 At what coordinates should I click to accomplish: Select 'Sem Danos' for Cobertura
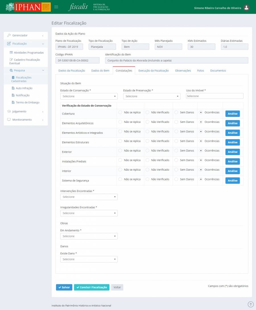tap(176, 112)
